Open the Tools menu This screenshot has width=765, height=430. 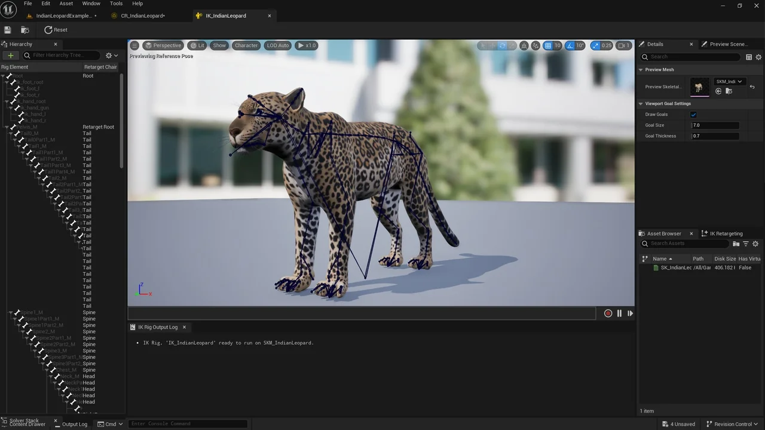116,4
